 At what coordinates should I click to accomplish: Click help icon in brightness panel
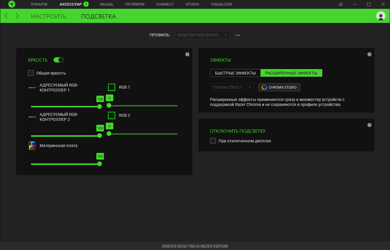(x=187, y=54)
